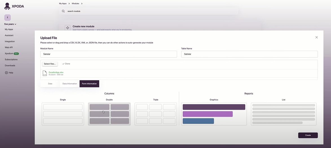Expand the Modules breadcrumb chevron

[x=82, y=4]
